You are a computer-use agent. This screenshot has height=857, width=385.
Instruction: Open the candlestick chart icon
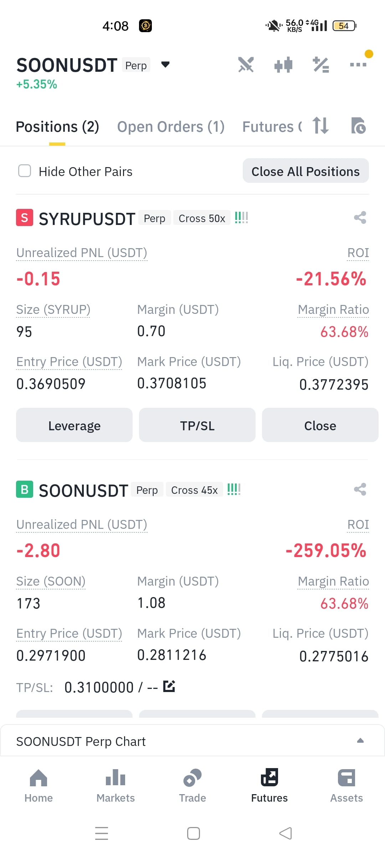click(283, 65)
